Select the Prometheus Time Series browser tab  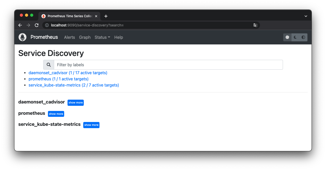click(x=70, y=16)
